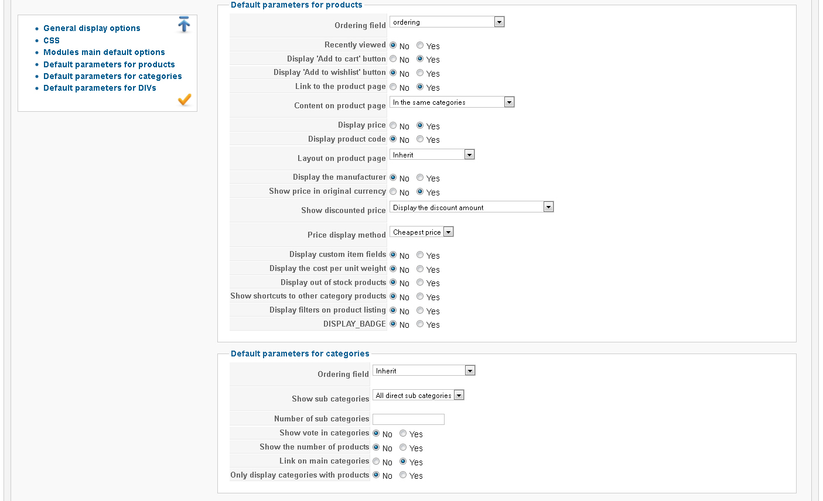Open the Price display method dropdown
823x501 pixels.
pyautogui.click(x=421, y=232)
